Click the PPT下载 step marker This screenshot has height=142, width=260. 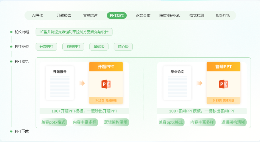pyautogui.click(x=11, y=131)
